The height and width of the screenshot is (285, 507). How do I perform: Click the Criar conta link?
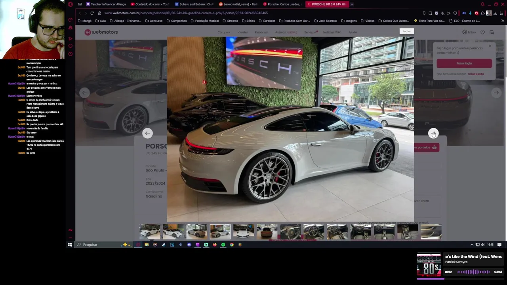point(476,74)
